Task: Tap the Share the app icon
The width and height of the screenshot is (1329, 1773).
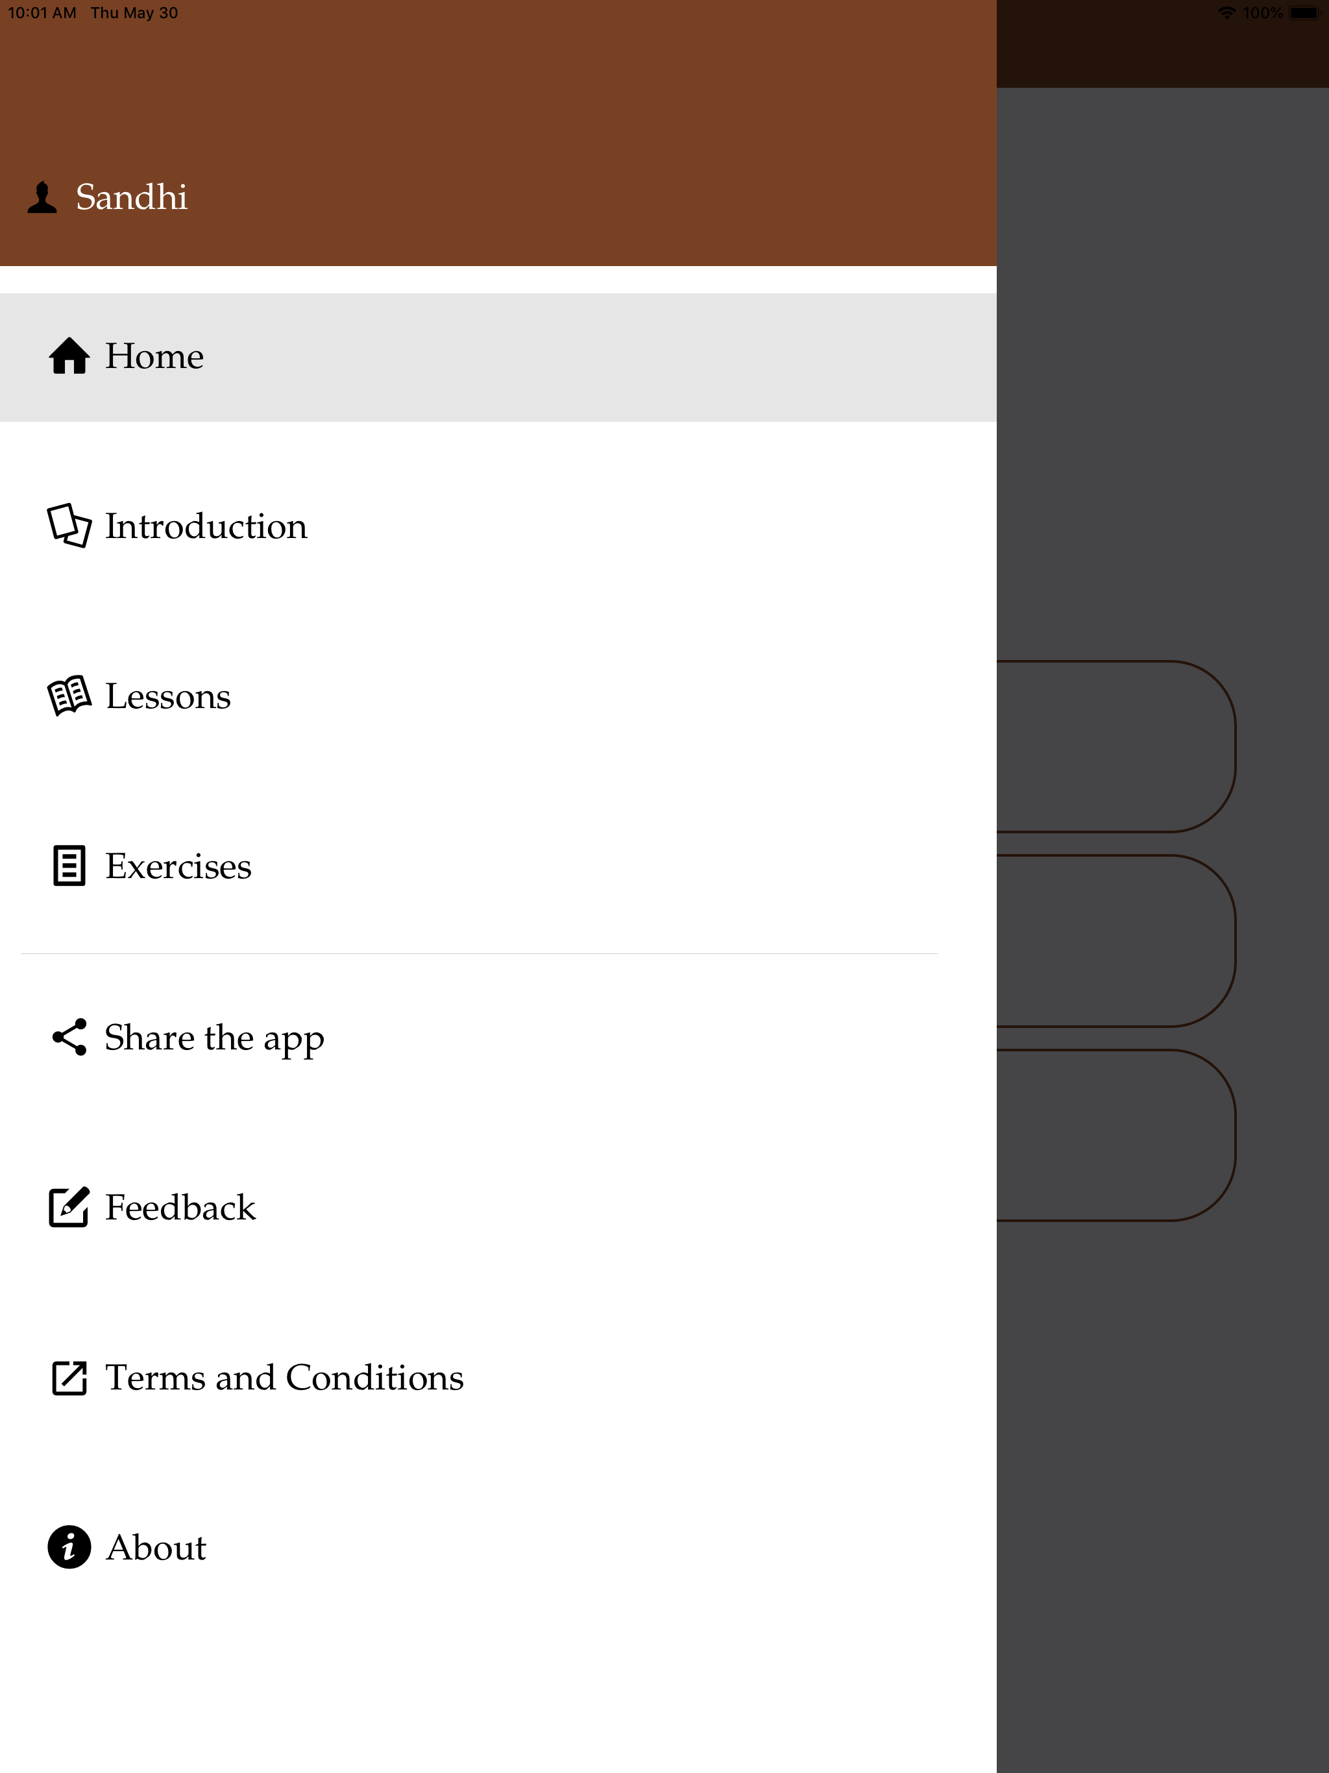Action: click(69, 1037)
